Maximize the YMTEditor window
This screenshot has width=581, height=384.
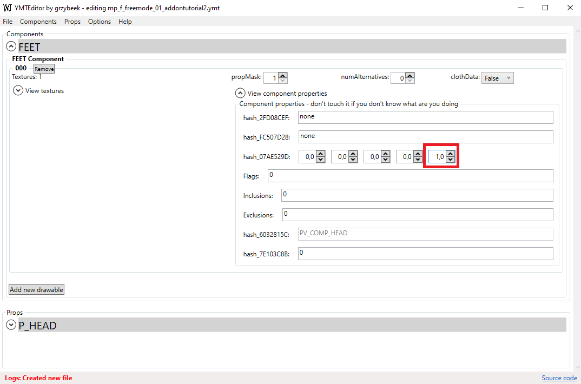(x=545, y=8)
